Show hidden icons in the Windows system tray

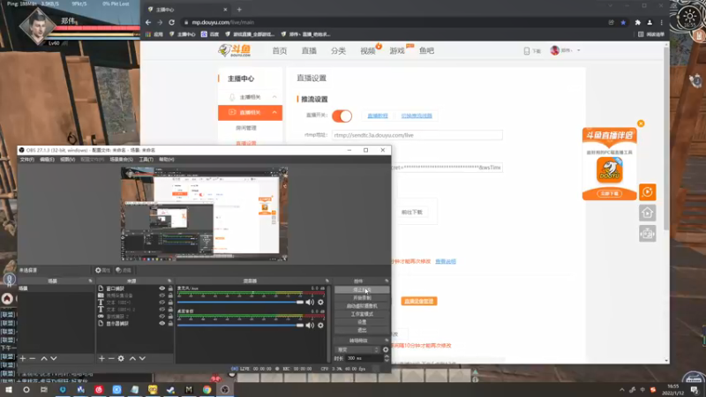[x=622, y=390]
